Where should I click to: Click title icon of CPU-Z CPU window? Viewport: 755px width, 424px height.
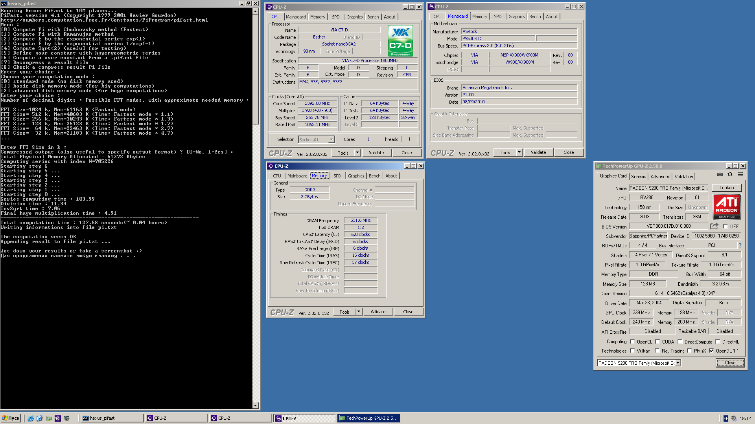coord(269,7)
